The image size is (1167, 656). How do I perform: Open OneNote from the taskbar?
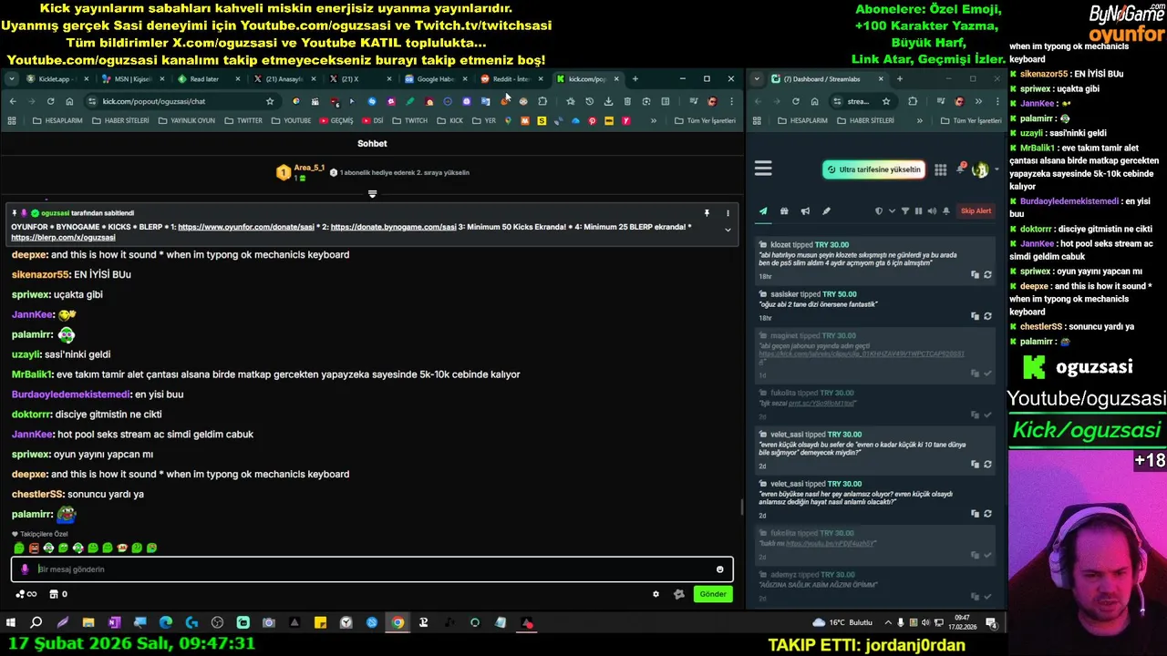[x=114, y=623]
